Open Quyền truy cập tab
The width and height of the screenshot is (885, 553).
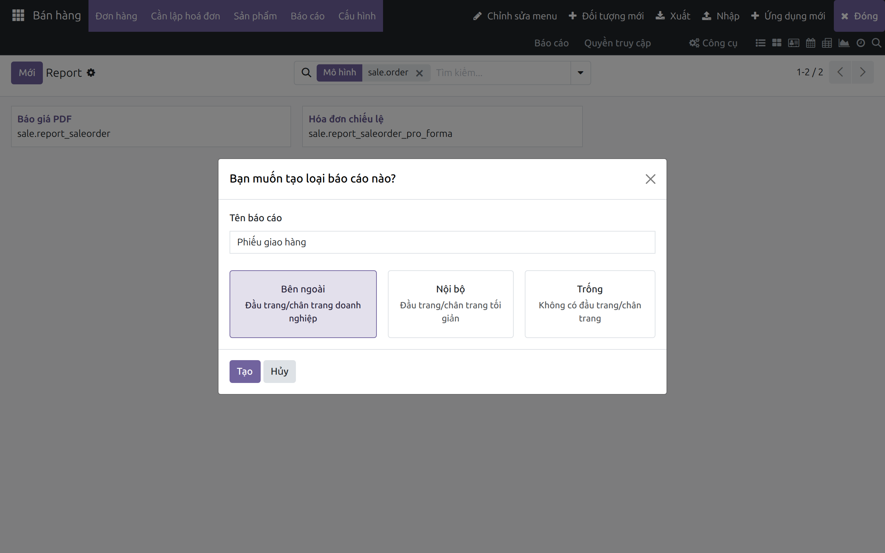pyautogui.click(x=617, y=43)
